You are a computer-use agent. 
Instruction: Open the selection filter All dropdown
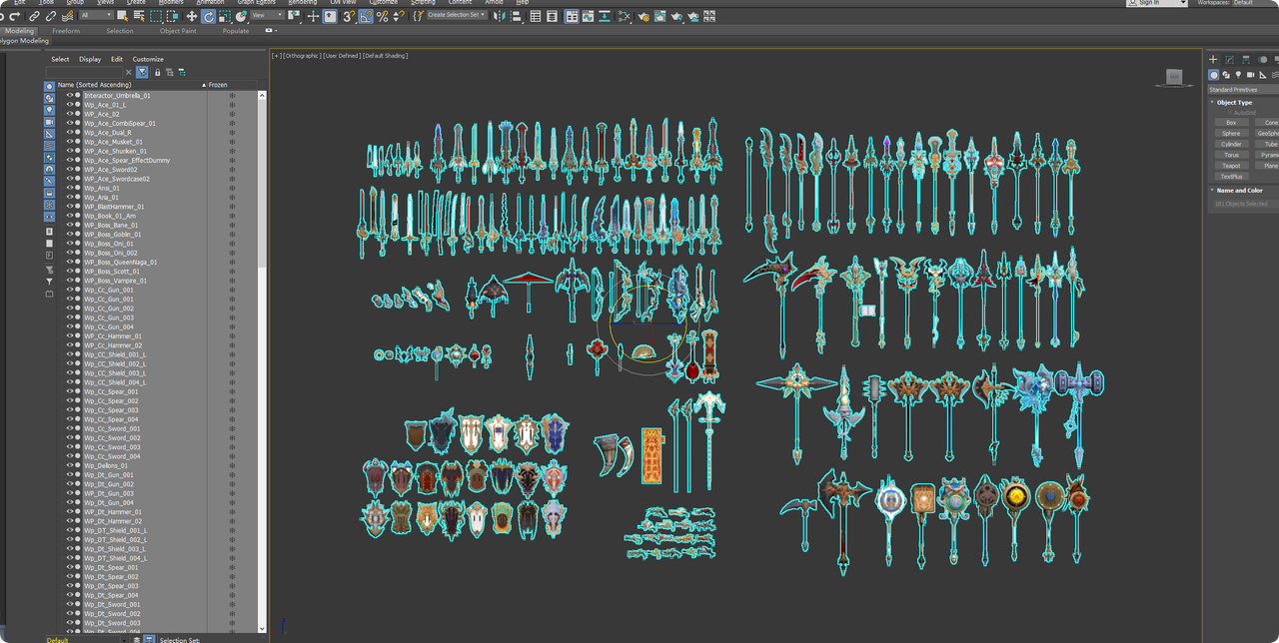tap(97, 16)
